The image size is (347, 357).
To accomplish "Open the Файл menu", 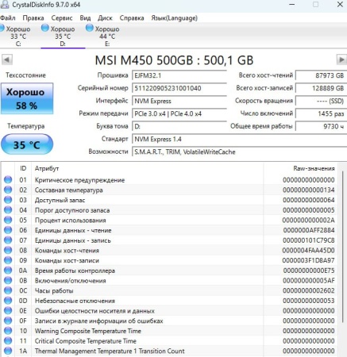I will pyautogui.click(x=8, y=18).
